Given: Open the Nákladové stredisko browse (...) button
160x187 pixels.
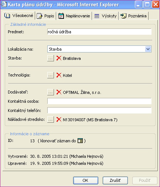Looking at the screenshot, I should pos(51,119).
